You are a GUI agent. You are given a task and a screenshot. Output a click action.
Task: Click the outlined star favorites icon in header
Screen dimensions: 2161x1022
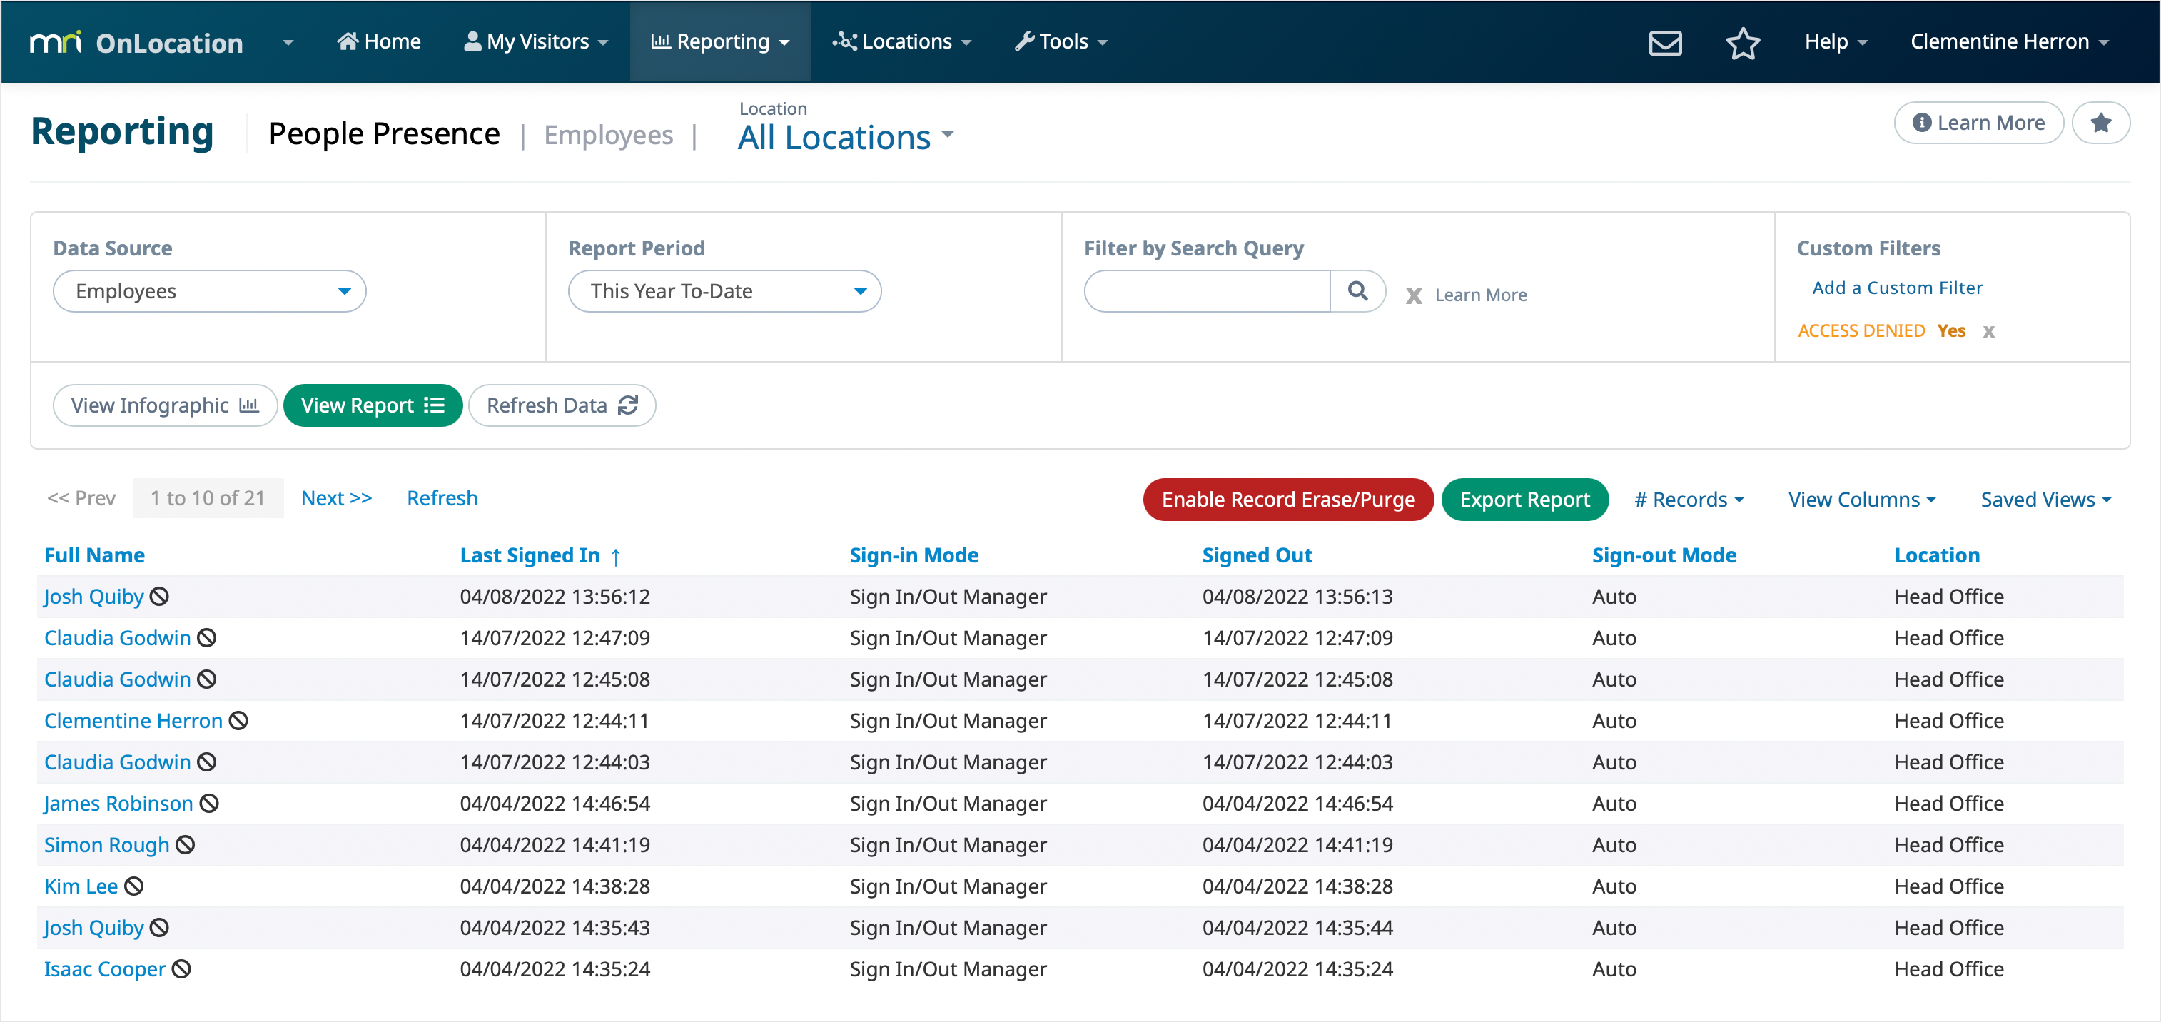pos(1742,42)
